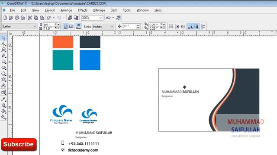Open the Layout menu
This screenshot has width=277, height=155.
point(50,10)
